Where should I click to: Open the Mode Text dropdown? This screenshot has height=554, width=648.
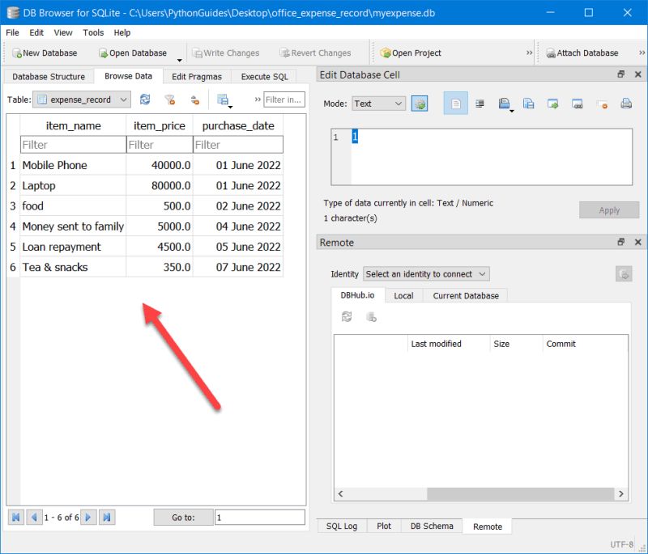[x=378, y=104]
